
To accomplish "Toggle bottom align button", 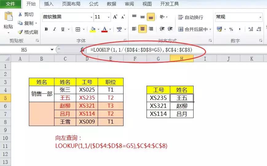I will point(151,17).
